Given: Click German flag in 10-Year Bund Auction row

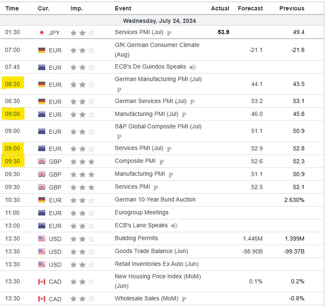Looking at the screenshot, I should 42,200.
